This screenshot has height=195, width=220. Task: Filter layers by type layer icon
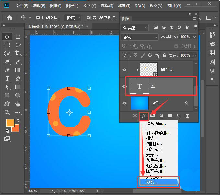pos(171,27)
